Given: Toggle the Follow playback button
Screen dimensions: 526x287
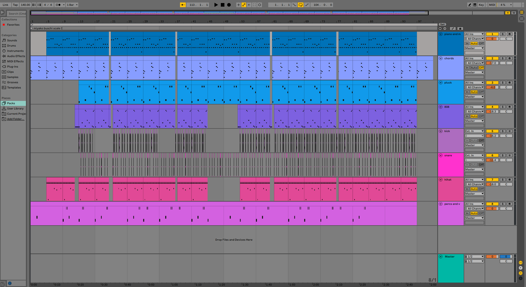Looking at the screenshot, I should [x=183, y=5].
